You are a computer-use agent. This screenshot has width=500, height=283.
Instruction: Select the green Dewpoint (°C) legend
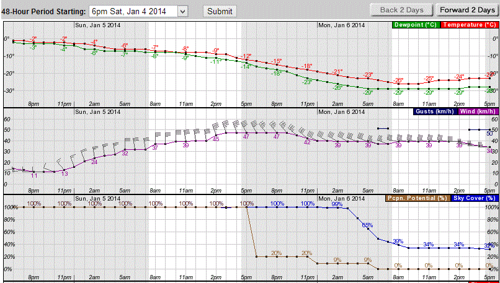[x=414, y=25]
